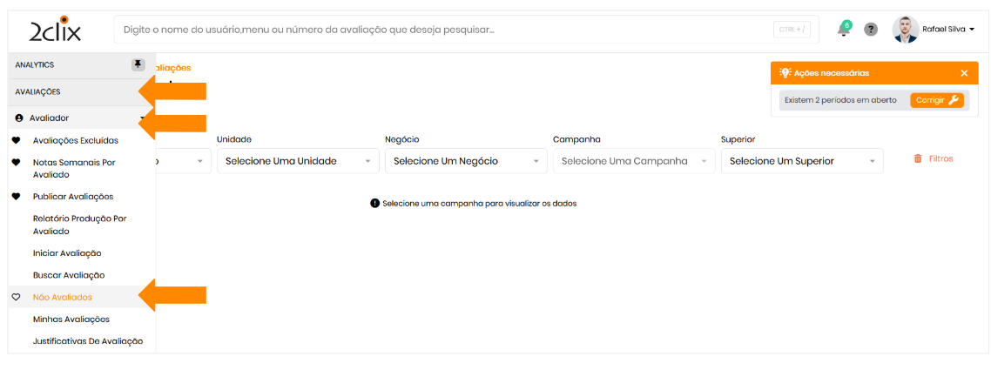The height and width of the screenshot is (370, 991).
Task: Open Iniciar Avaliação menu item
Action: pos(67,252)
